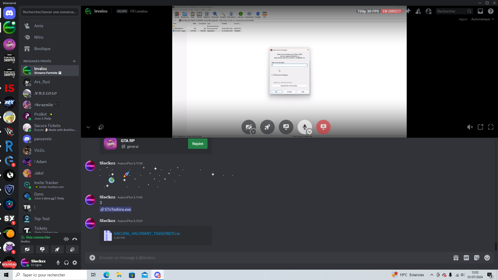Open the Sacura Tickets conversation
The height and width of the screenshot is (280, 498).
(x=50, y=128)
